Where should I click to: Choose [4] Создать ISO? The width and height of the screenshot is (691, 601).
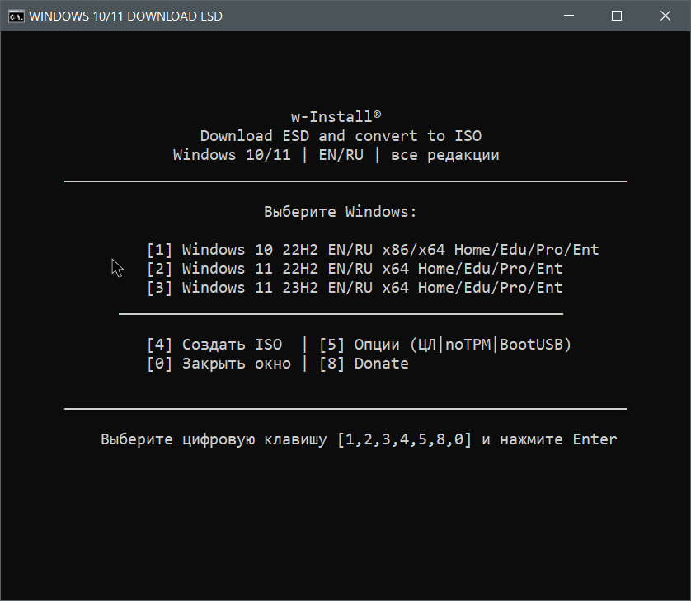(x=218, y=344)
